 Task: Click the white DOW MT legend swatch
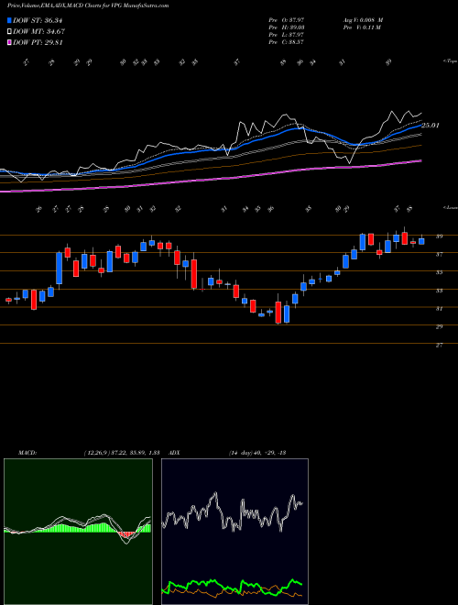click(10, 32)
